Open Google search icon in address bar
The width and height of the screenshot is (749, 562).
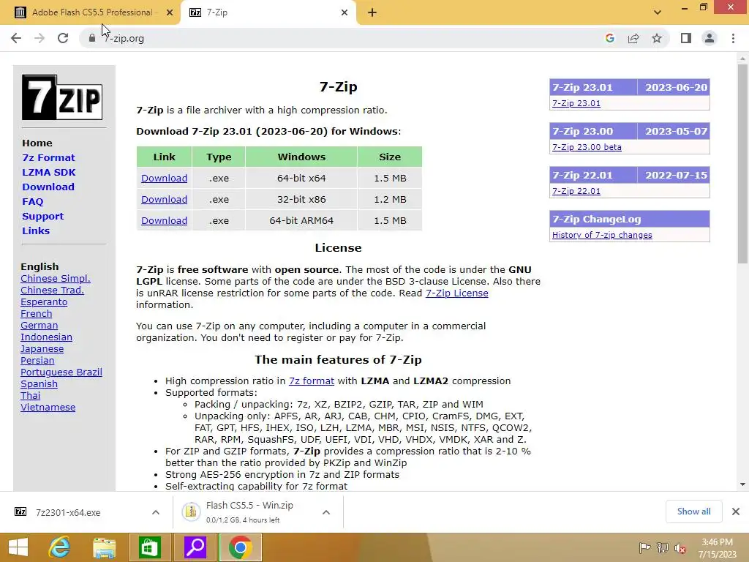(609, 38)
